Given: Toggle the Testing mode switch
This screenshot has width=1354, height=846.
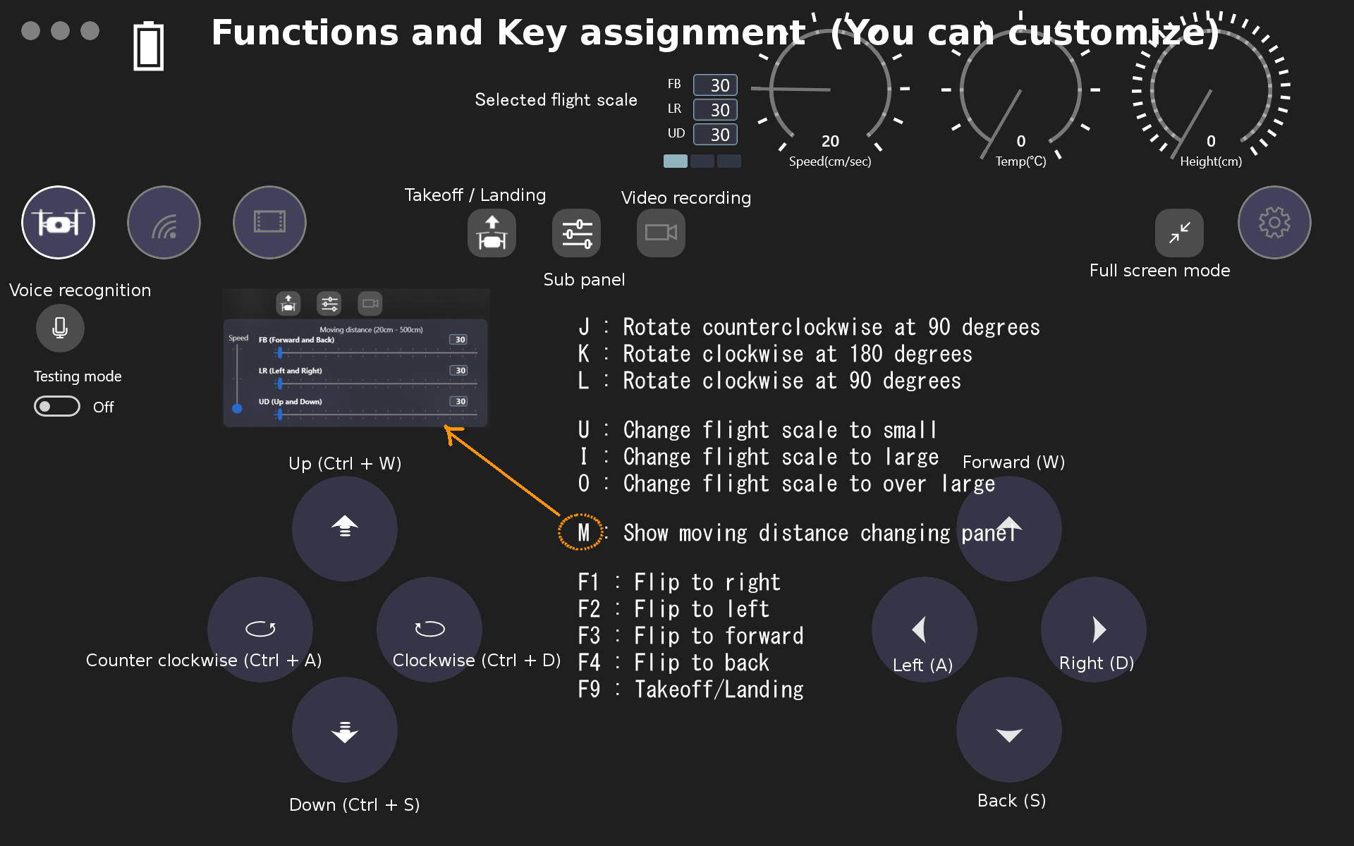Looking at the screenshot, I should [x=57, y=406].
